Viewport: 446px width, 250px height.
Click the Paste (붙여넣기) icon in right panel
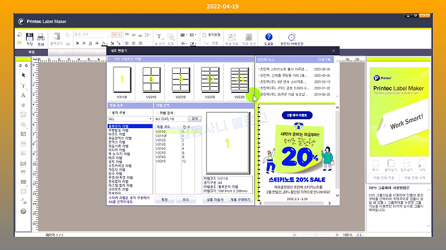pos(391,165)
